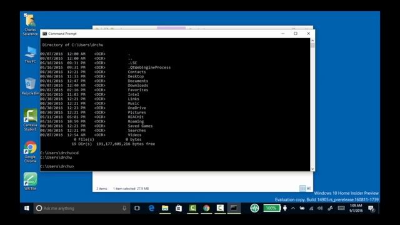Click 'Pictures' in the directory listing

137,112
